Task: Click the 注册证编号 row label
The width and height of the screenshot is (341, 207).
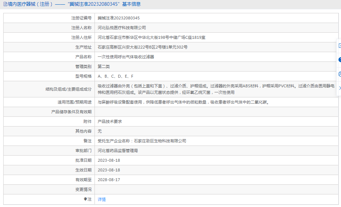Action: (x=82, y=18)
